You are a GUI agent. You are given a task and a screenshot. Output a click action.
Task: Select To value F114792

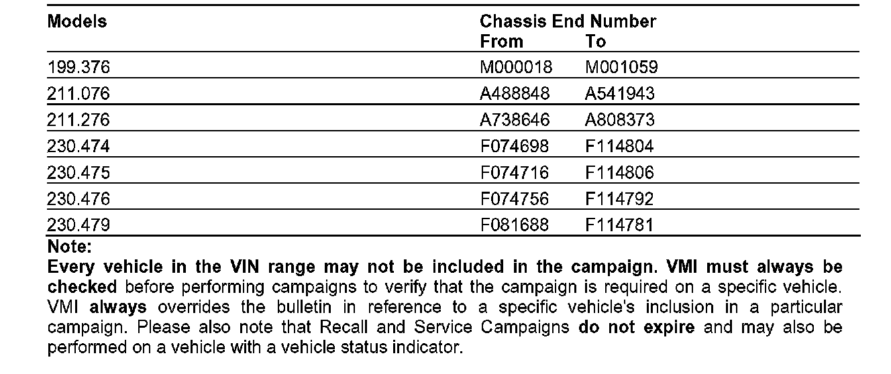pos(619,199)
